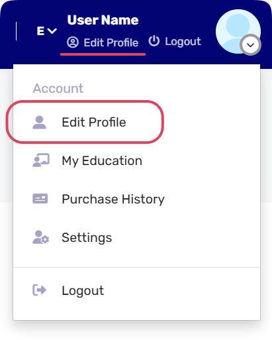This screenshot has width=272, height=340.
Task: Click the power icon in the header
Action: point(154,41)
